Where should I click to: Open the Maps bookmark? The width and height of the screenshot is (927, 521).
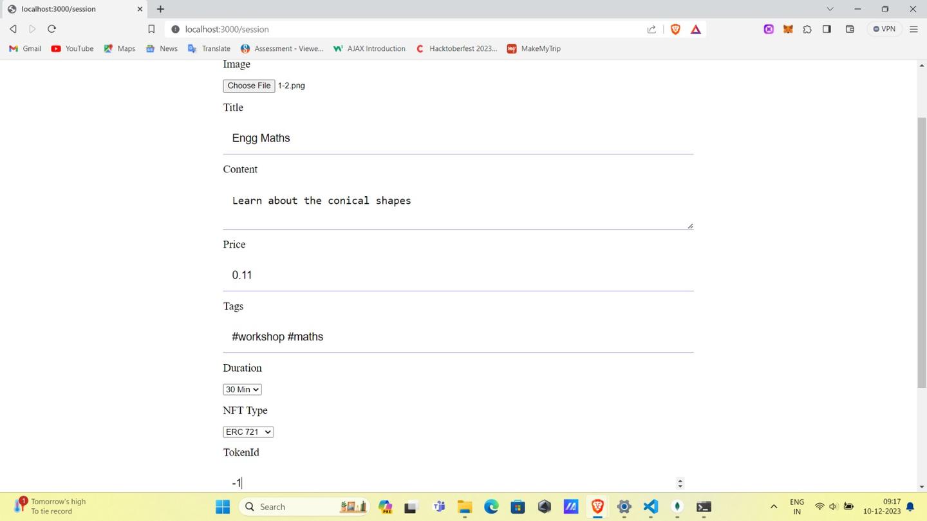(120, 48)
